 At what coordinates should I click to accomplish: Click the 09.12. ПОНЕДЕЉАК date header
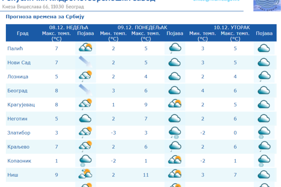pos(142,27)
